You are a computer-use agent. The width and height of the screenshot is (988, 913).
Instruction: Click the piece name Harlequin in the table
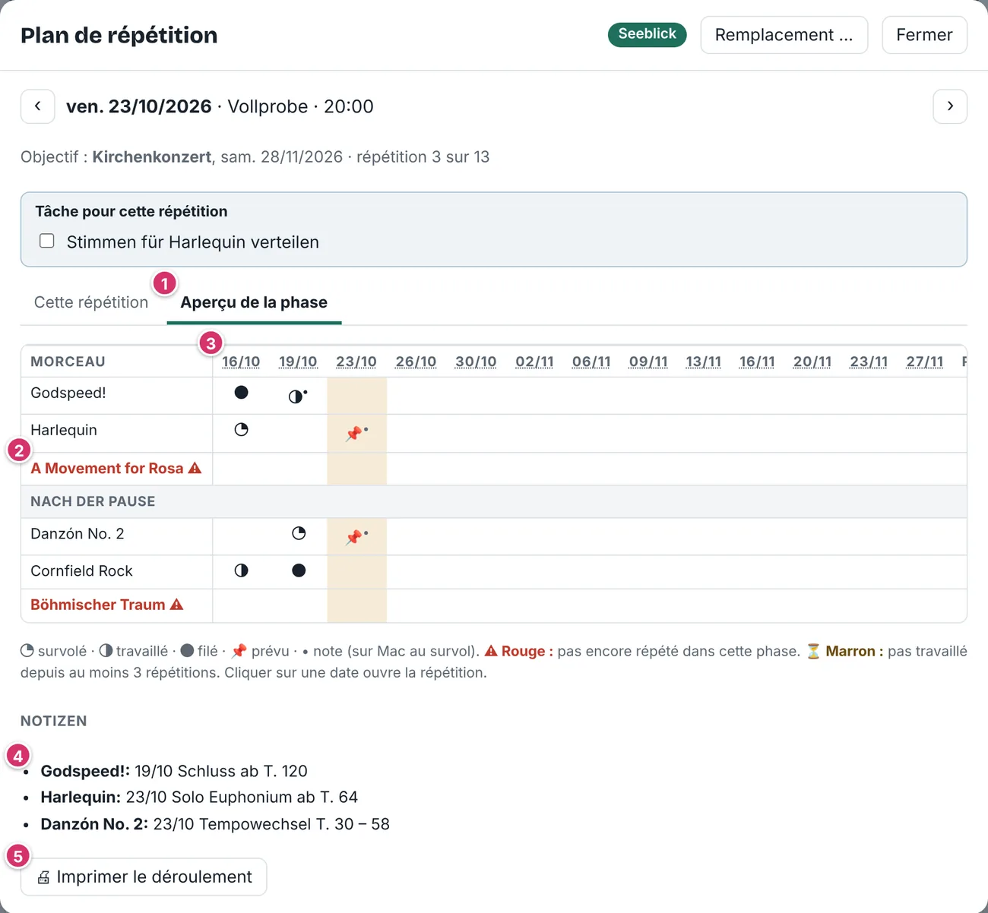[x=64, y=430]
